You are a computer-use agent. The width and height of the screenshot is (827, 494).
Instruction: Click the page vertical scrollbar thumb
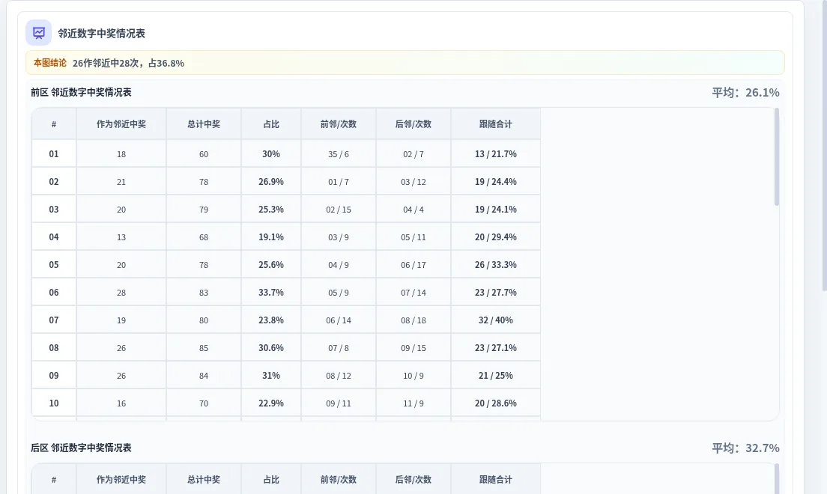(x=824, y=145)
